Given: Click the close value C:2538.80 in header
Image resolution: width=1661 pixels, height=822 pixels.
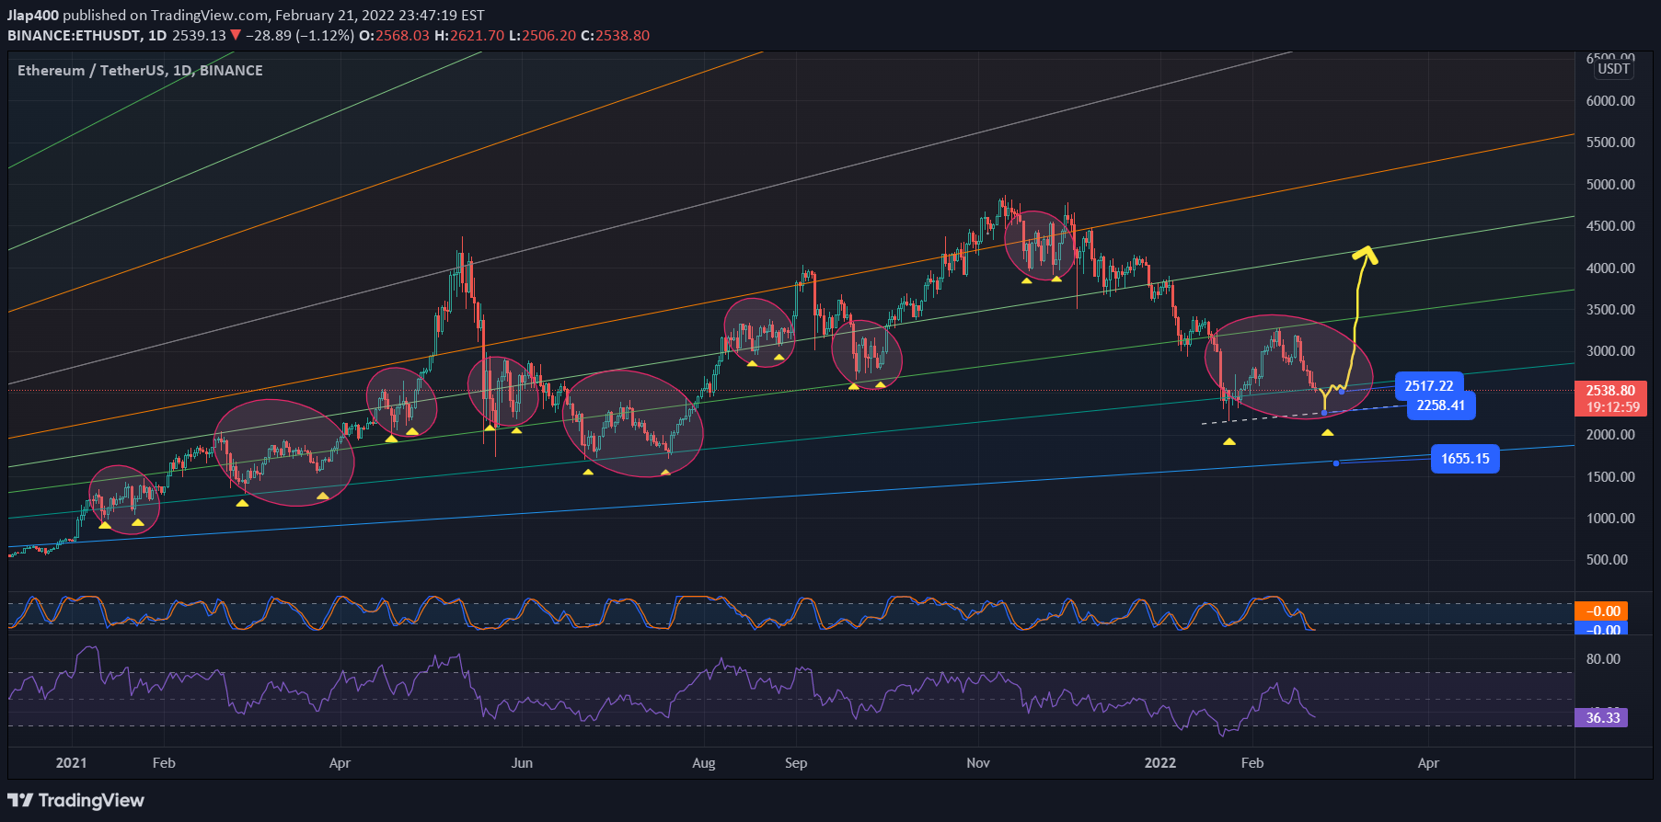Looking at the screenshot, I should point(615,35).
